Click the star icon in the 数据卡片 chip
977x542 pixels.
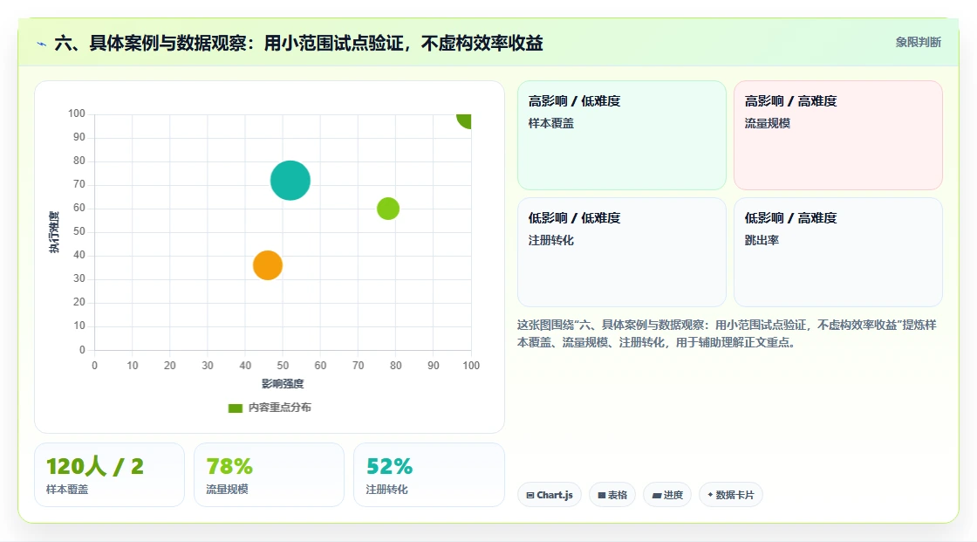(x=710, y=495)
